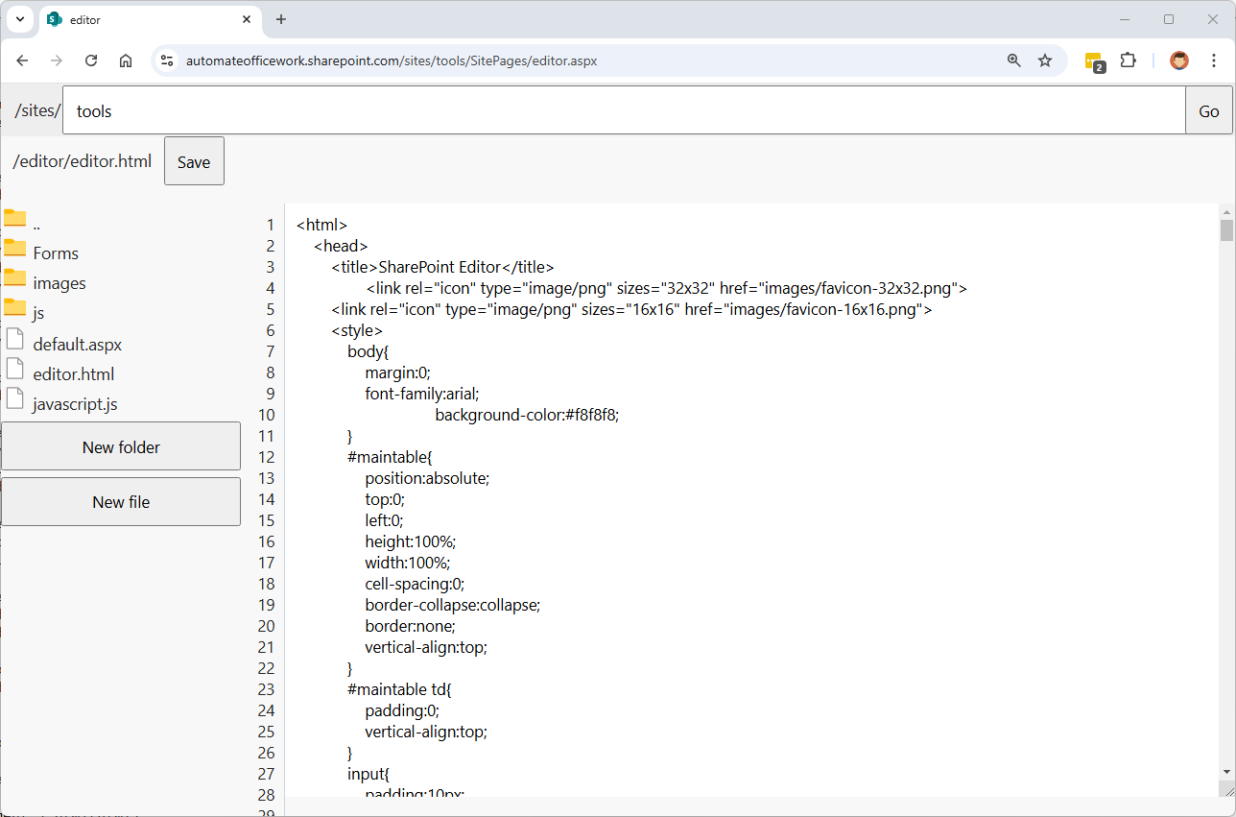Click the browser forward arrow
The width and height of the screenshot is (1236, 817).
point(57,60)
